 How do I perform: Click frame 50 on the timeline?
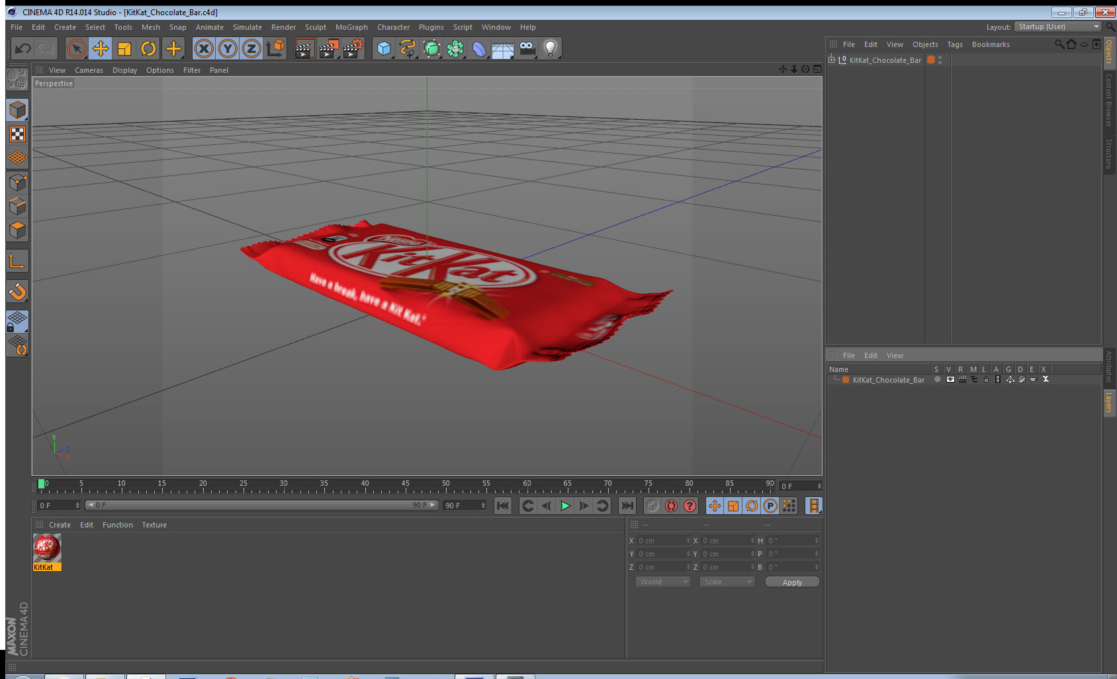[x=445, y=484]
